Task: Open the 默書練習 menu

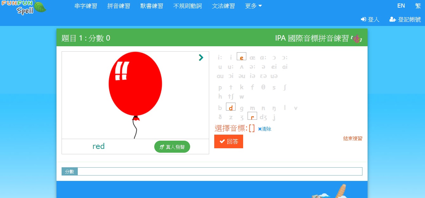Action: click(152, 6)
